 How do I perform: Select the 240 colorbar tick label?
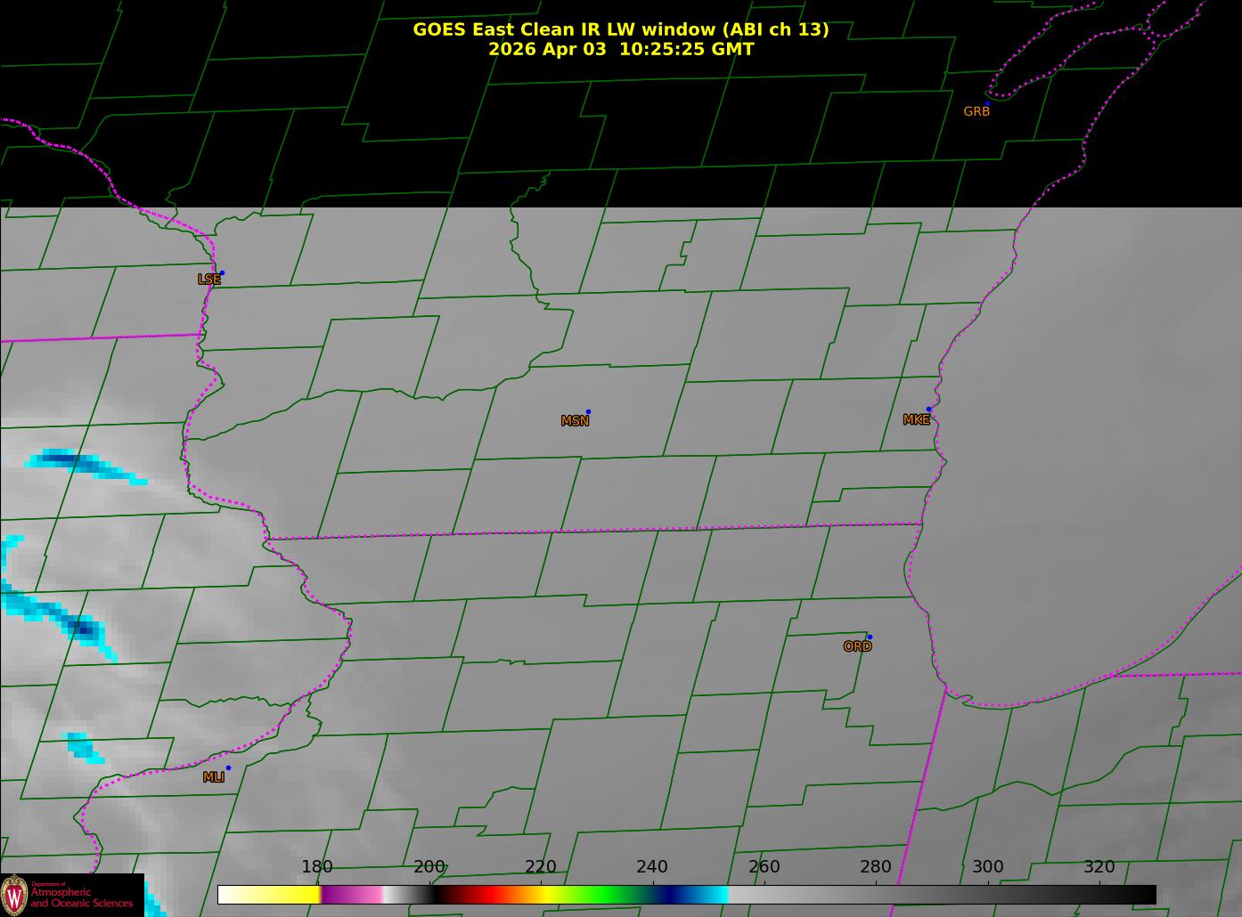[651, 867]
